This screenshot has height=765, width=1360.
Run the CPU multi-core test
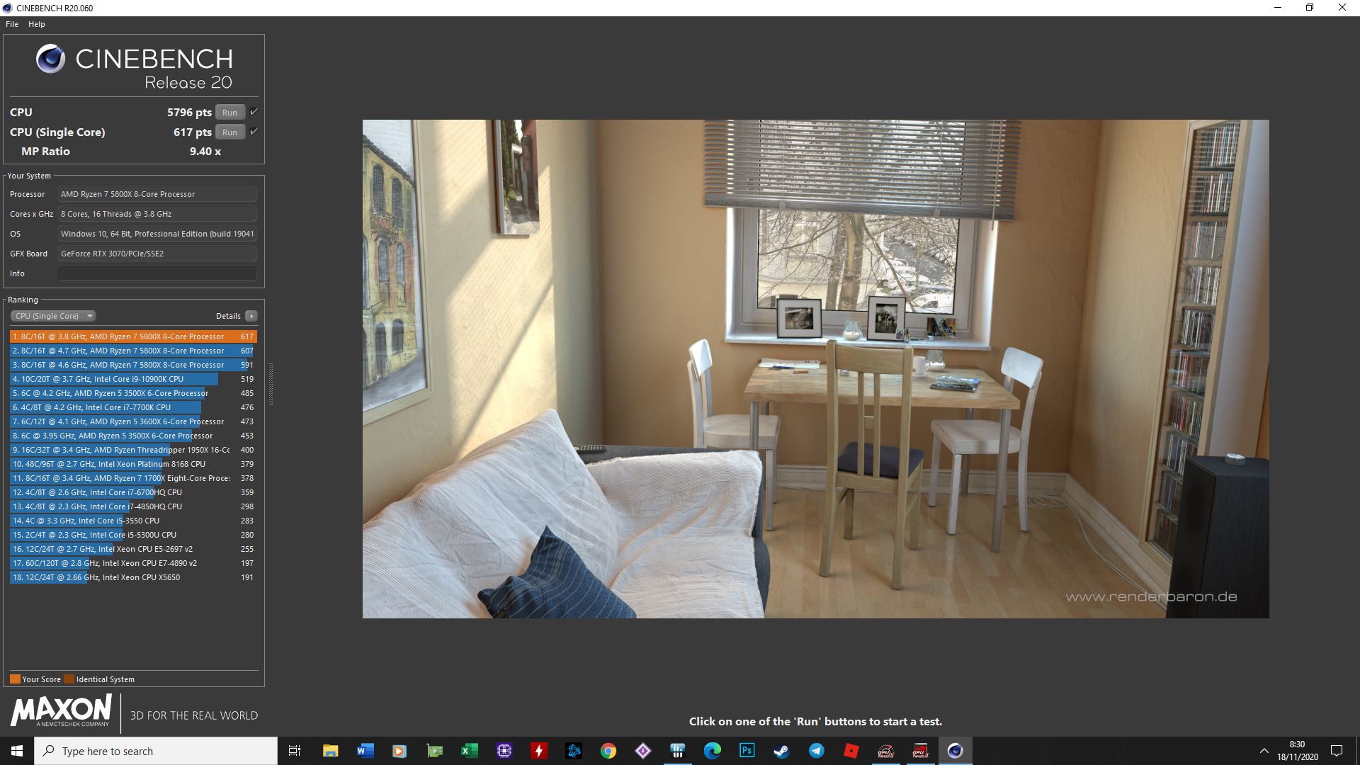229,113
